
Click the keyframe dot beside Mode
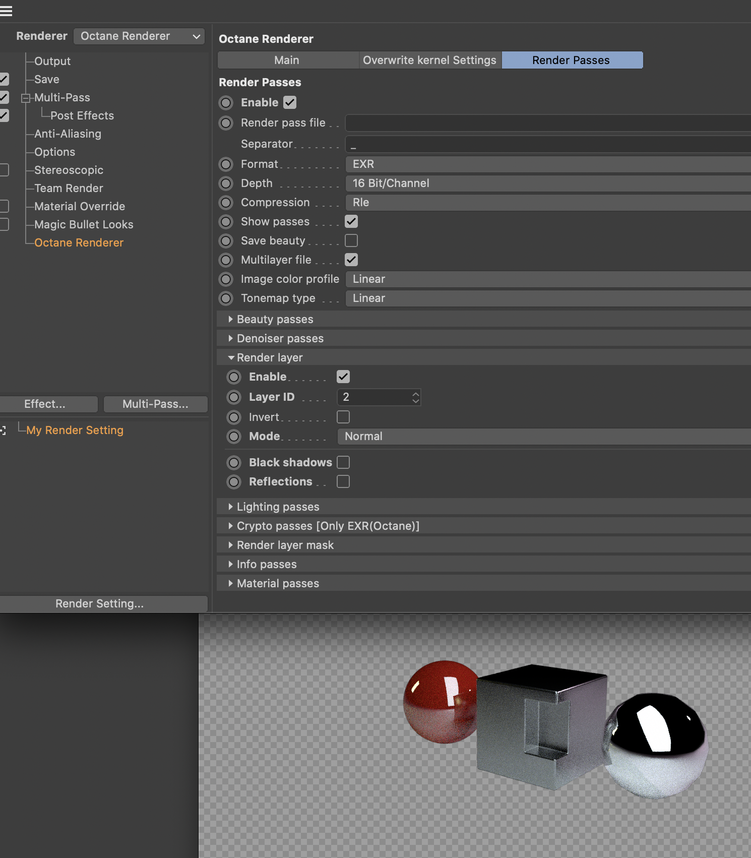point(234,437)
